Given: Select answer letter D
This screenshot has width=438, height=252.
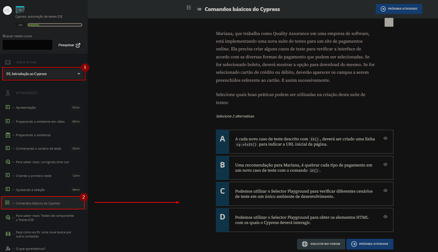Looking at the screenshot, I should 222,220.
